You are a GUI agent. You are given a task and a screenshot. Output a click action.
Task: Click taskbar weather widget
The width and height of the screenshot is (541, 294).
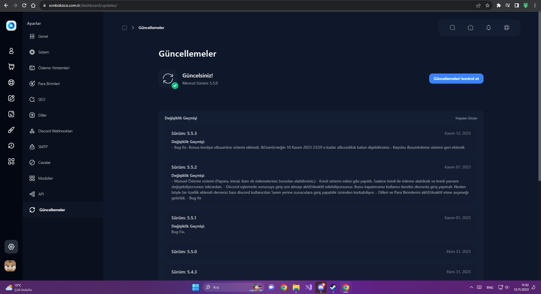tap(19, 287)
